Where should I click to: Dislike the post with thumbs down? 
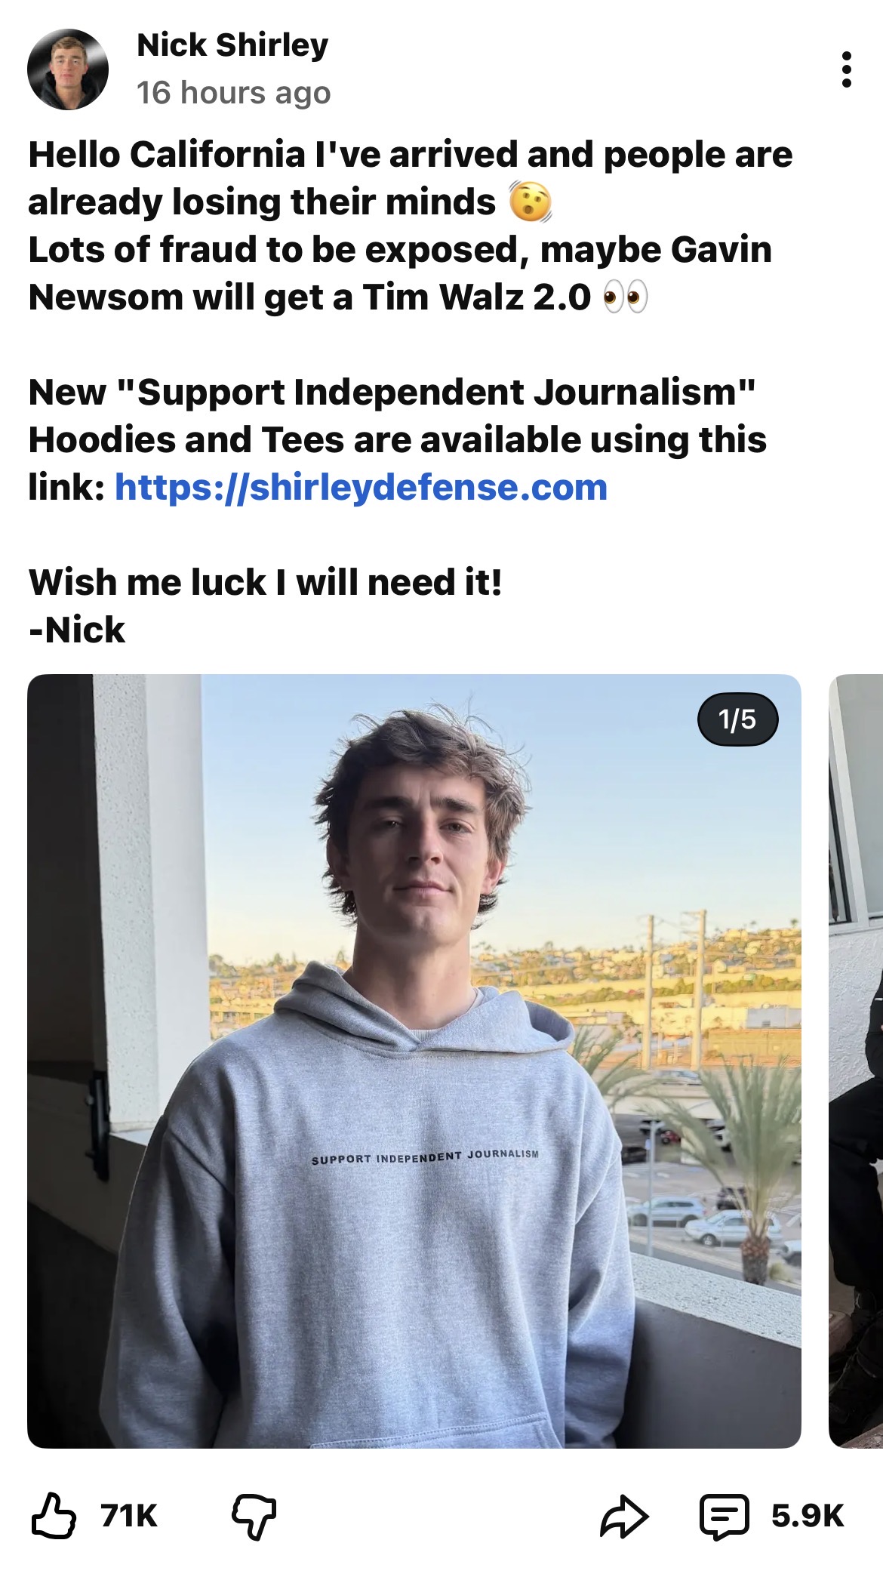pos(254,1517)
